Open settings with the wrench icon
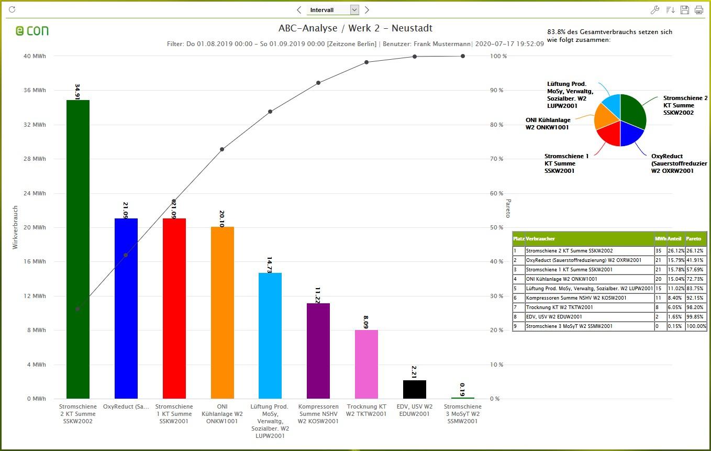Screen dimensions: 711x451 click(654, 9)
